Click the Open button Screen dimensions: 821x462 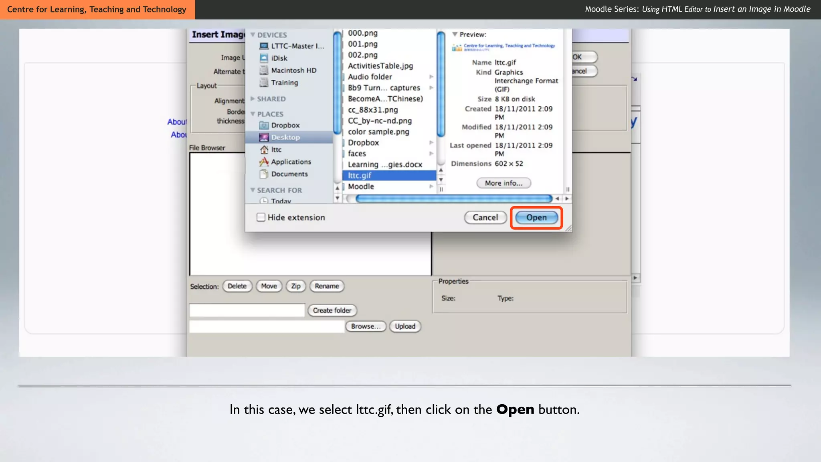536,217
